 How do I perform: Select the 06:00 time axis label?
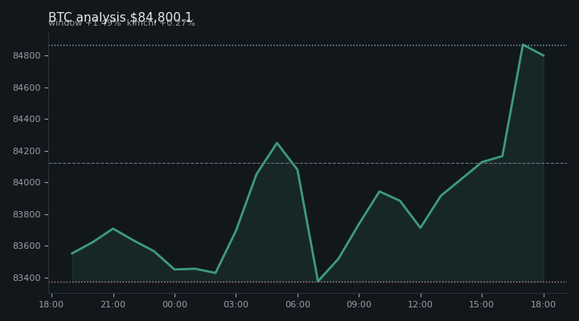pyautogui.click(x=298, y=304)
